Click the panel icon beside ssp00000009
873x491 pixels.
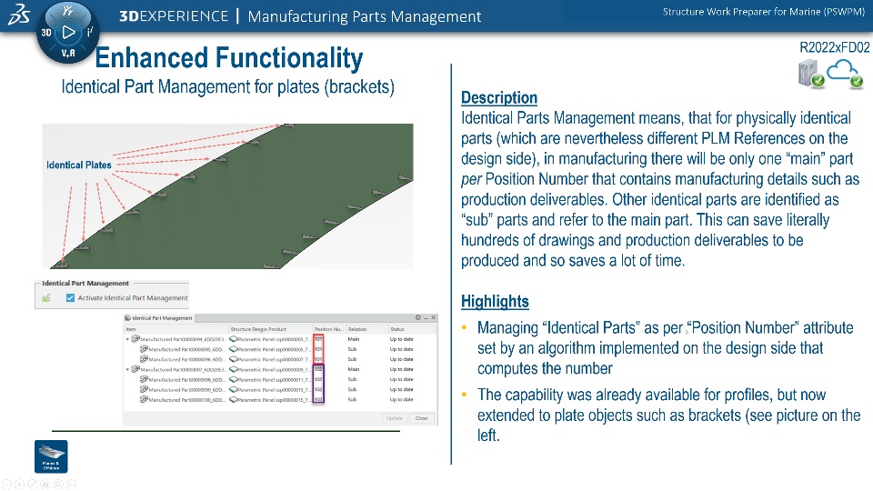(234, 369)
